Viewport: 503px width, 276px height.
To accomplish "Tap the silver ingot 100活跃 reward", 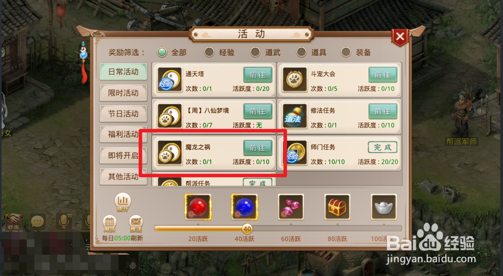I will (x=384, y=207).
